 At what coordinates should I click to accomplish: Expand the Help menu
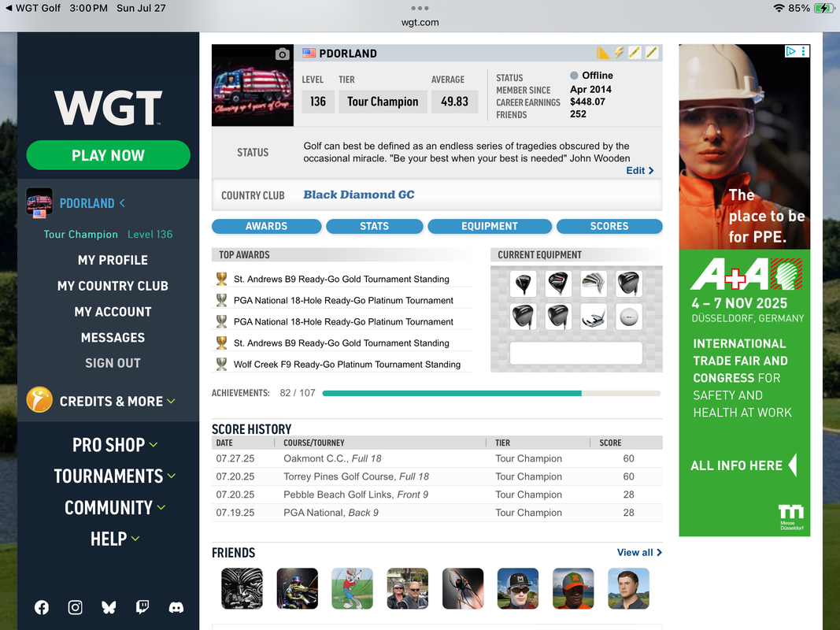coord(115,539)
